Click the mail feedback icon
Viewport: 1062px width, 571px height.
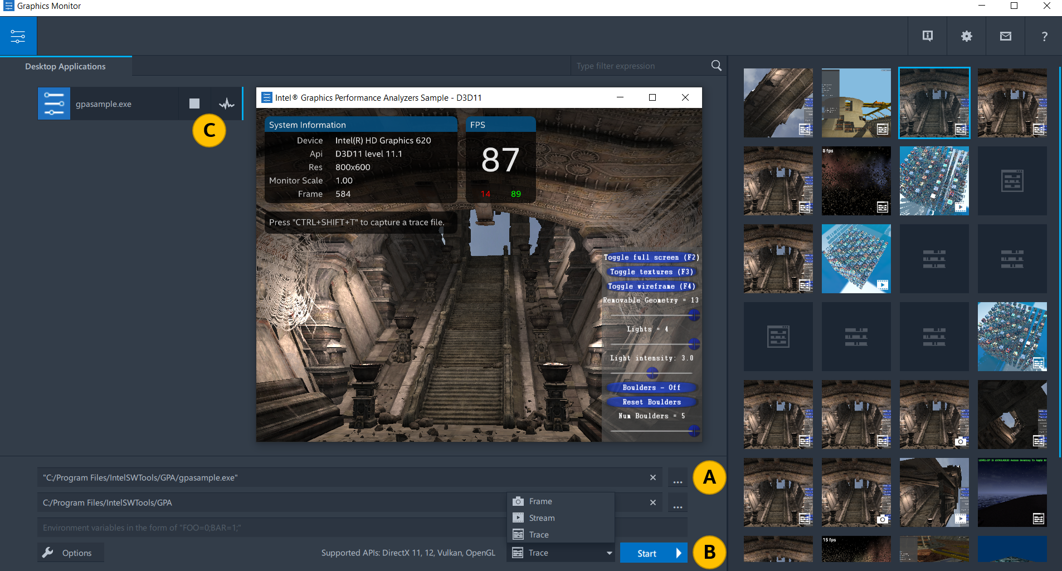pyautogui.click(x=1005, y=36)
